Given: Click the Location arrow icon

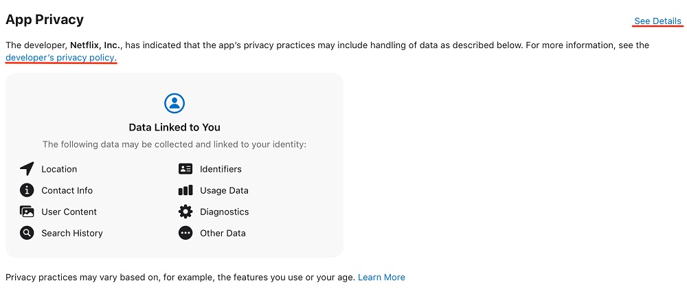Looking at the screenshot, I should (27, 169).
